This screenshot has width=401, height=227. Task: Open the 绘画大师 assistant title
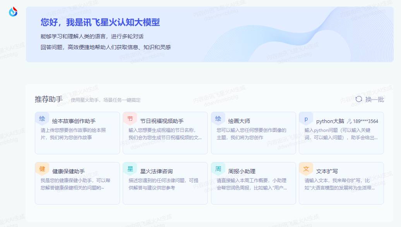[x=239, y=121]
